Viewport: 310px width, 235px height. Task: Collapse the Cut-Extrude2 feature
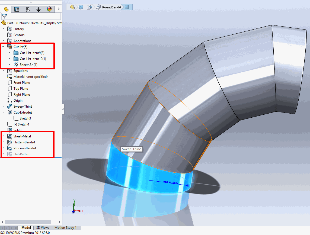click(x=3, y=112)
